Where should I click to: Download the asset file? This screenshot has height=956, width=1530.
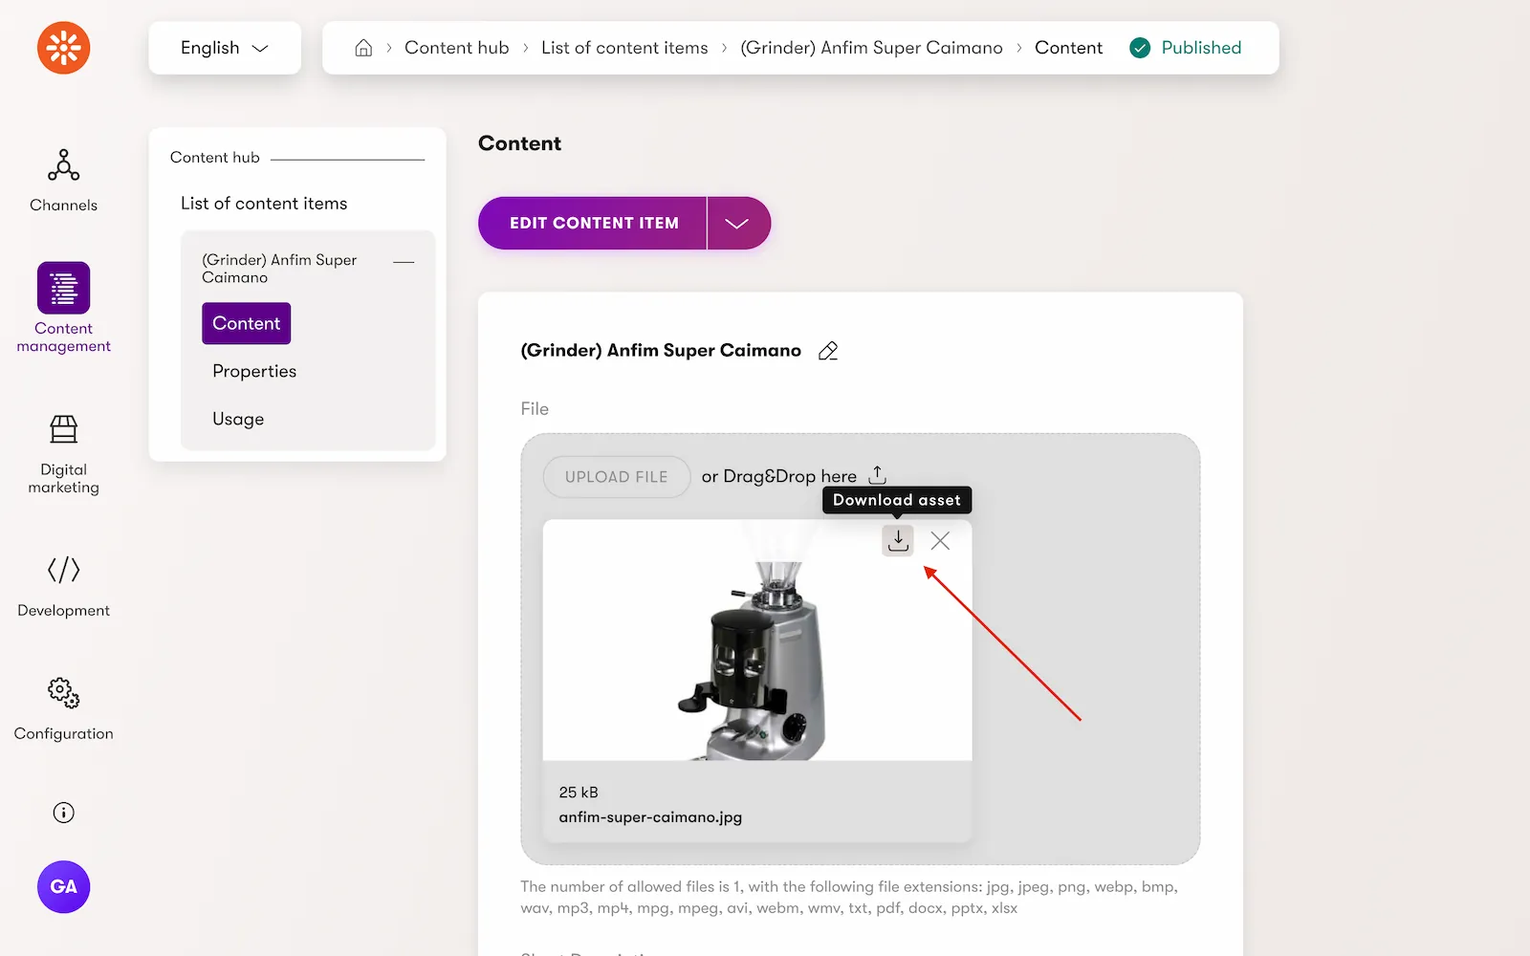pos(898,540)
